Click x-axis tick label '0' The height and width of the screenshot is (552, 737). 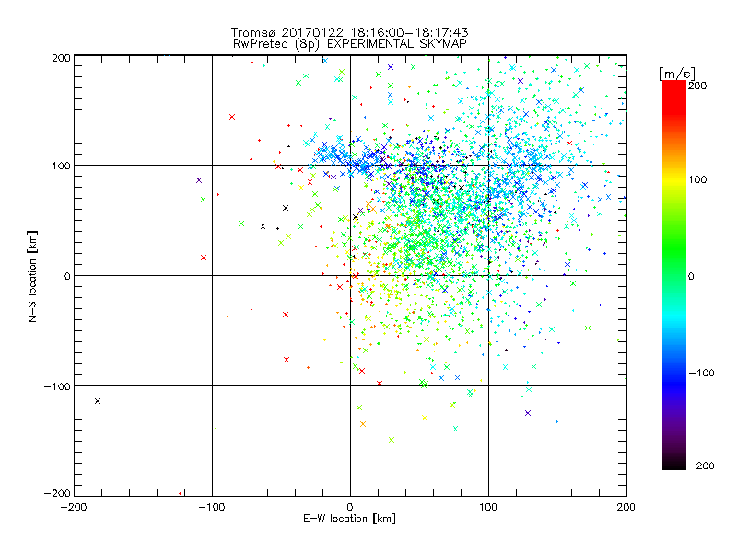350,507
